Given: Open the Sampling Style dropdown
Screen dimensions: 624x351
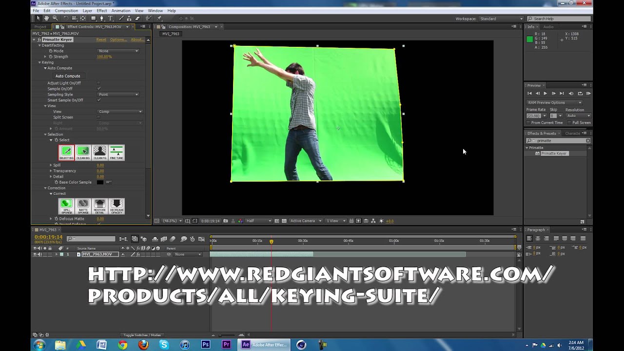Looking at the screenshot, I should 118,94.
